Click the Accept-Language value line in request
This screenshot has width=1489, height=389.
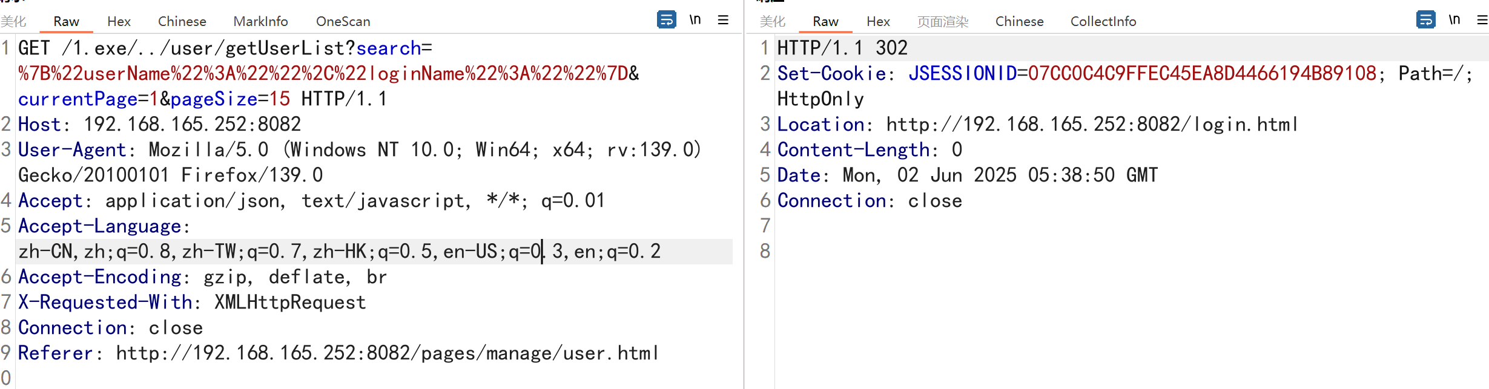[339, 251]
